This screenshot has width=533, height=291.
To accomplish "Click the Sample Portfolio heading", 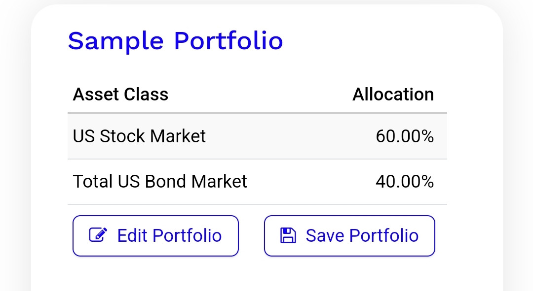I will [x=175, y=41].
